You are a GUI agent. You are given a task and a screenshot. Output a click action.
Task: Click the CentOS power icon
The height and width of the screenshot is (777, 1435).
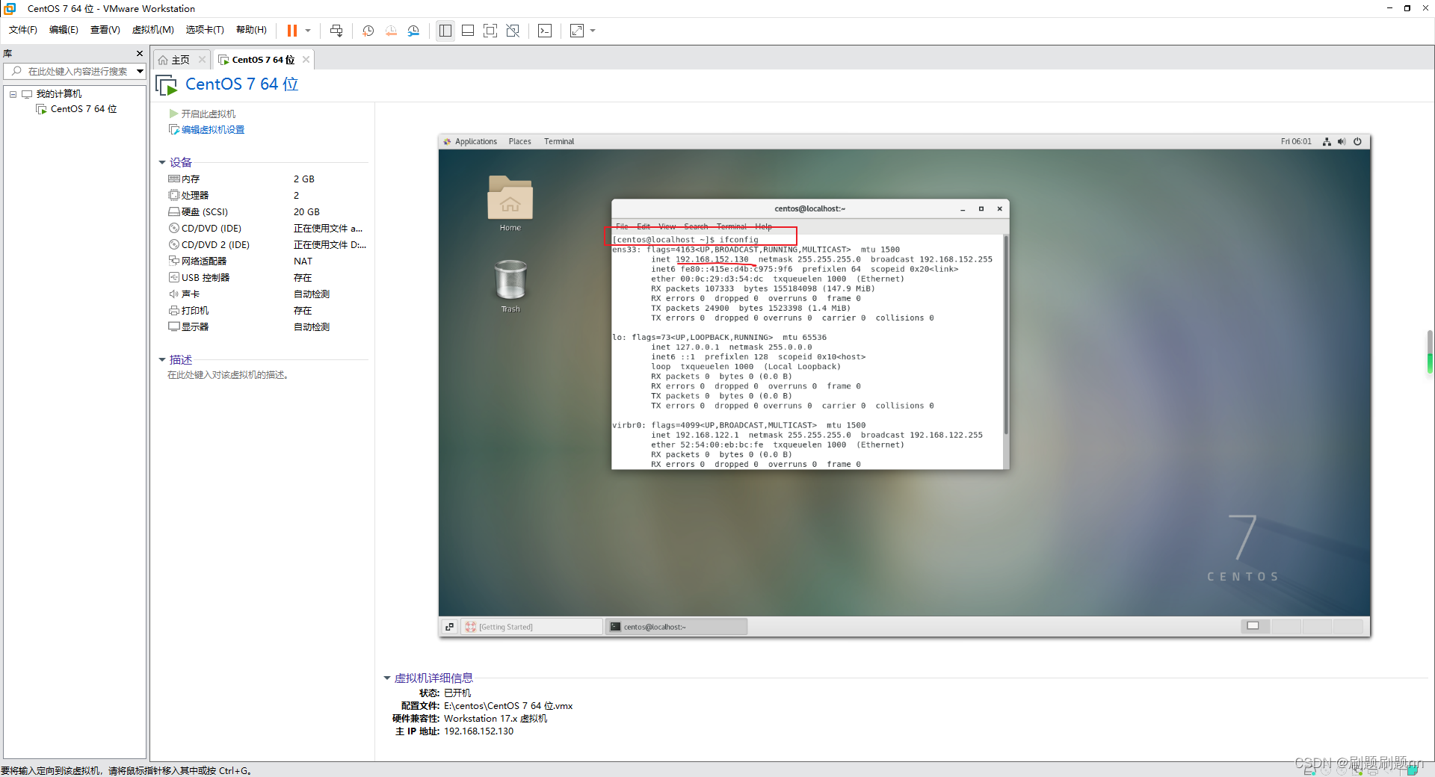pyautogui.click(x=1357, y=141)
